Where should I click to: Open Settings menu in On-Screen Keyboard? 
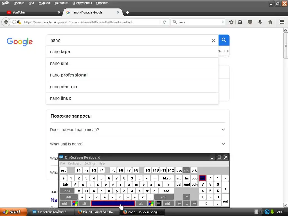coord(90,163)
